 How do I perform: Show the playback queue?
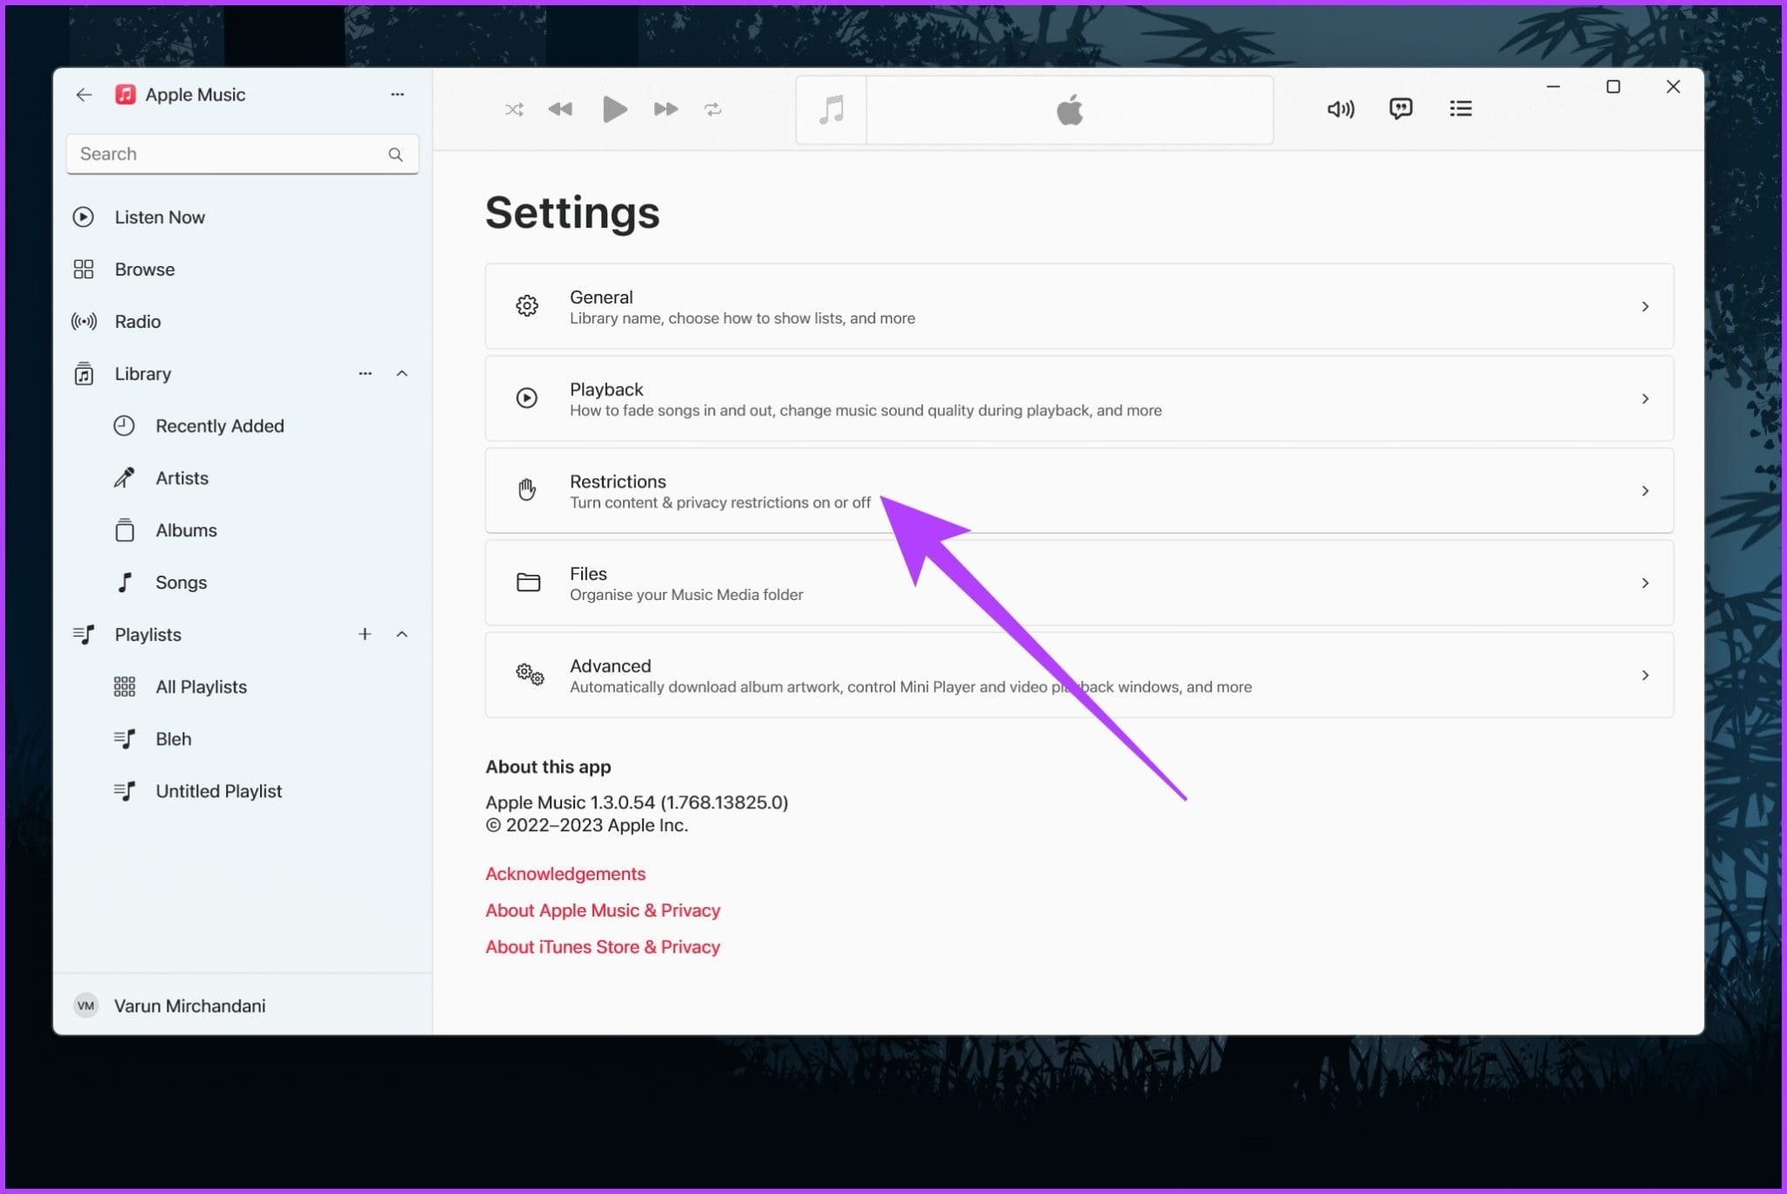click(x=1461, y=108)
